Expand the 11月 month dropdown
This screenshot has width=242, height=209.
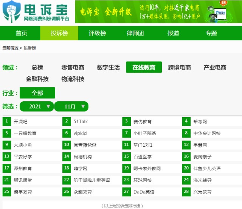[71, 107]
